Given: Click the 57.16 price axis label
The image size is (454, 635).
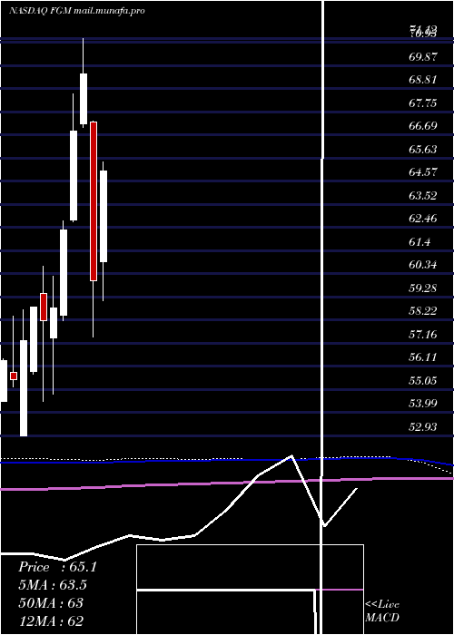Looking at the screenshot, I should pyautogui.click(x=423, y=335).
